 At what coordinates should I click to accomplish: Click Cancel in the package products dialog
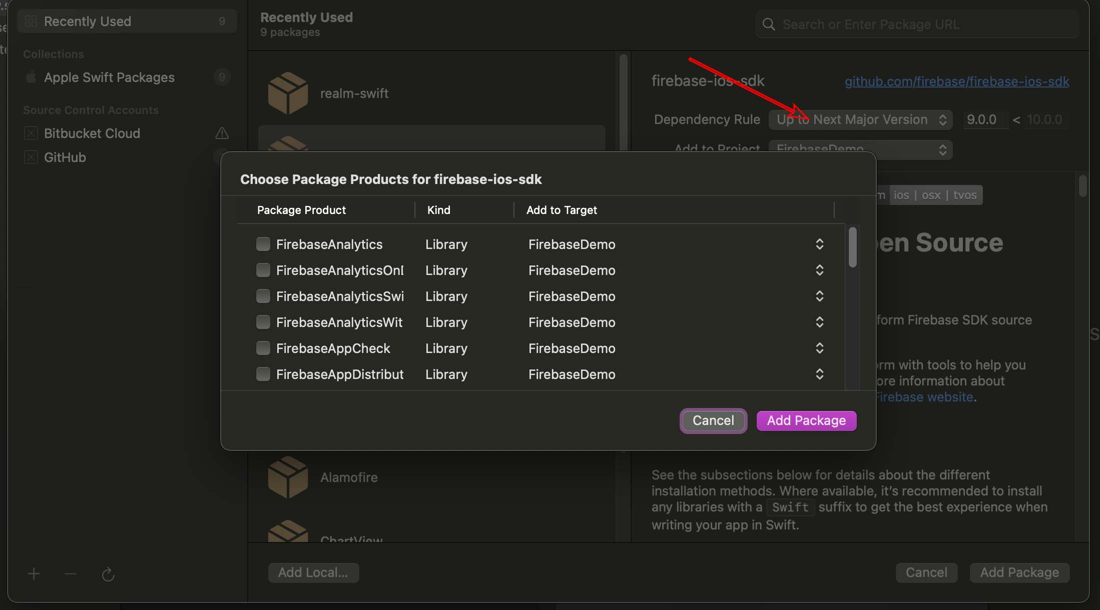713,420
